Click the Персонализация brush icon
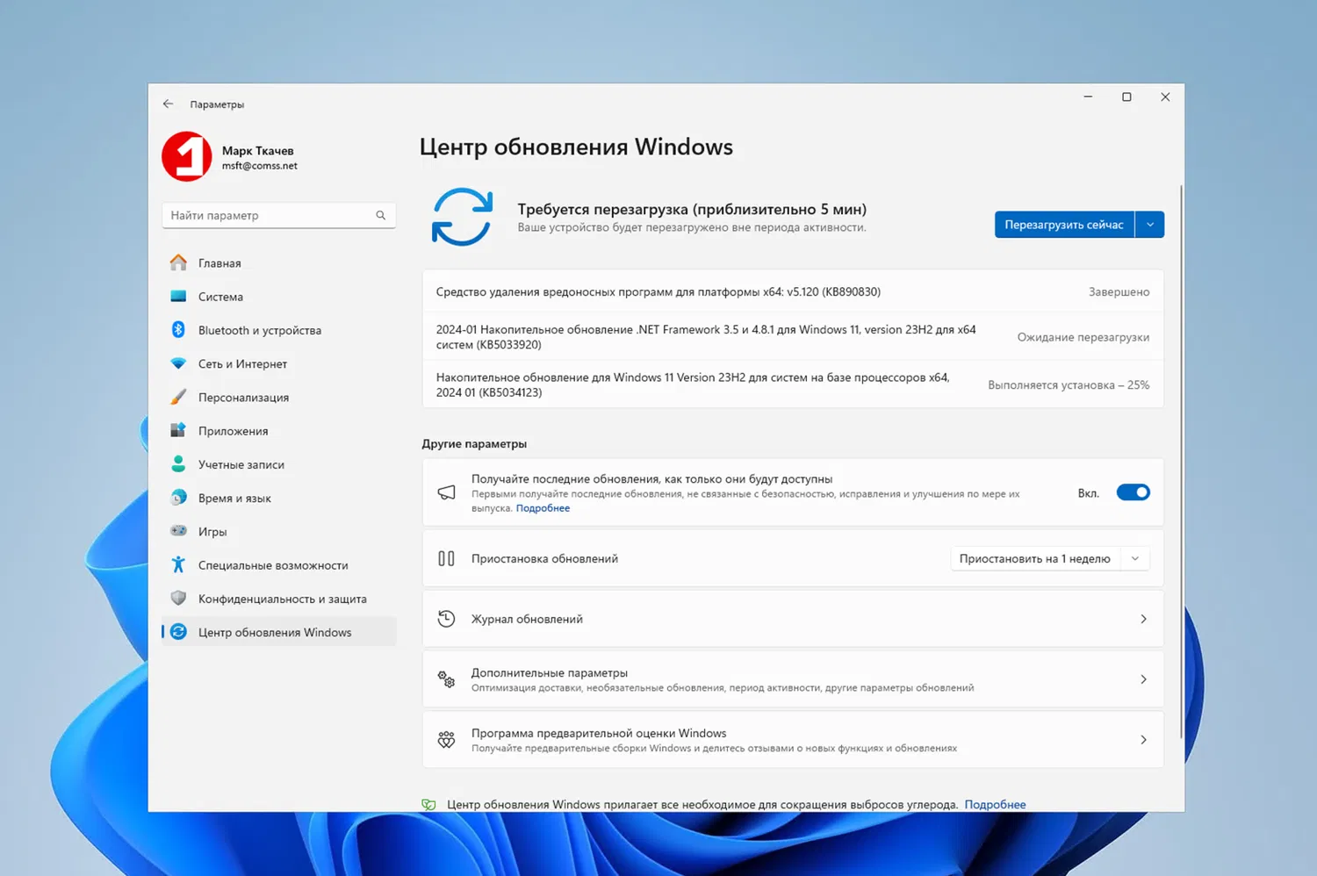Image resolution: width=1317 pixels, height=876 pixels. 178,397
